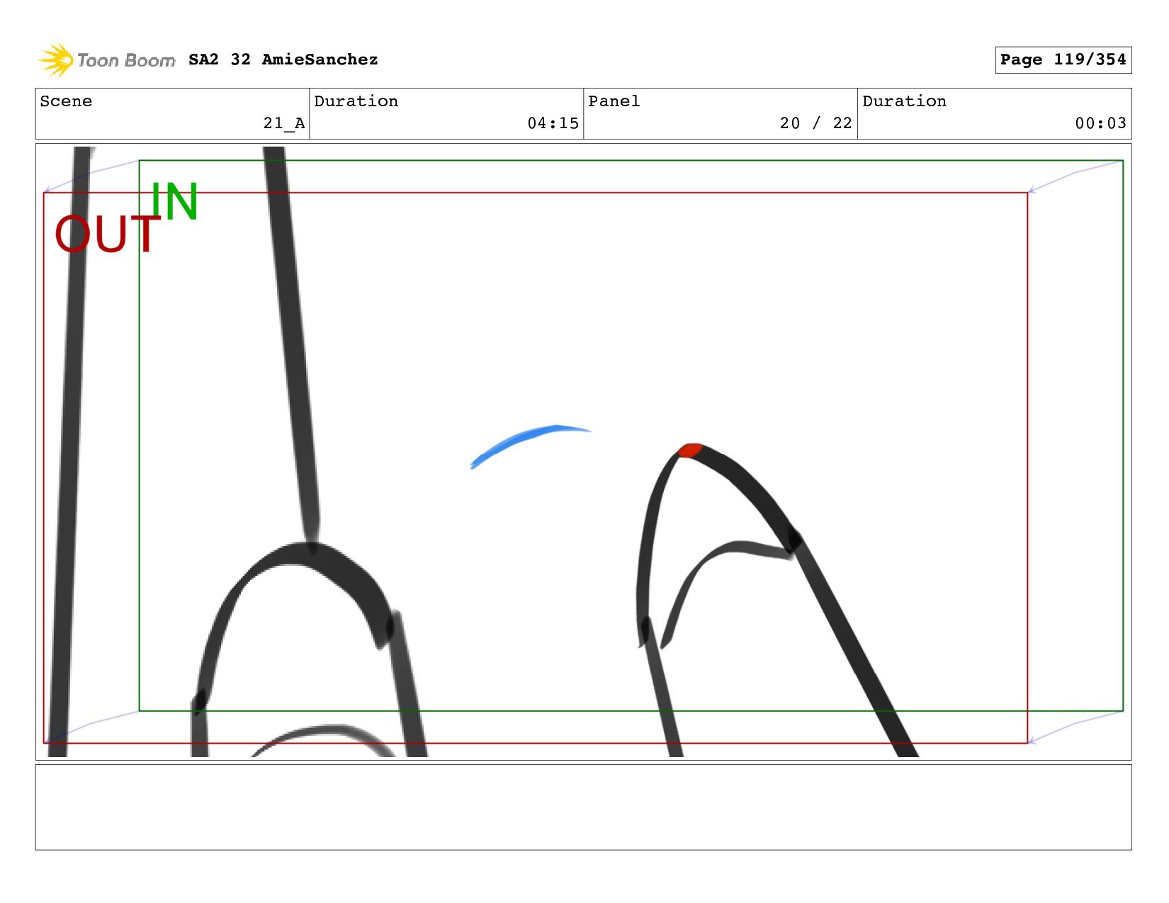Click the 'Page 119/354' box
The height and width of the screenshot is (903, 1169).
click(1063, 59)
